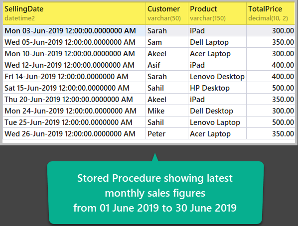298x226 pixels.
Task: Select customer 'Mike' cell
Action: coord(167,111)
